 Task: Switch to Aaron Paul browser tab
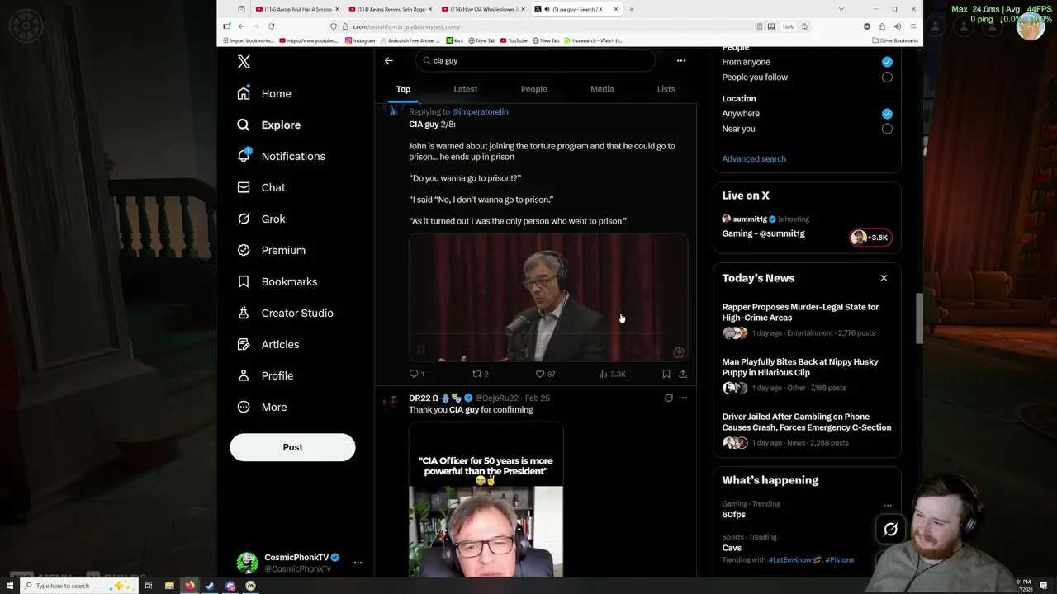pyautogui.click(x=297, y=9)
